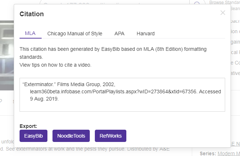Click inside the Exterminator citation text box
Image resolution: width=240 pixels, height=156 pixels.
point(122,95)
